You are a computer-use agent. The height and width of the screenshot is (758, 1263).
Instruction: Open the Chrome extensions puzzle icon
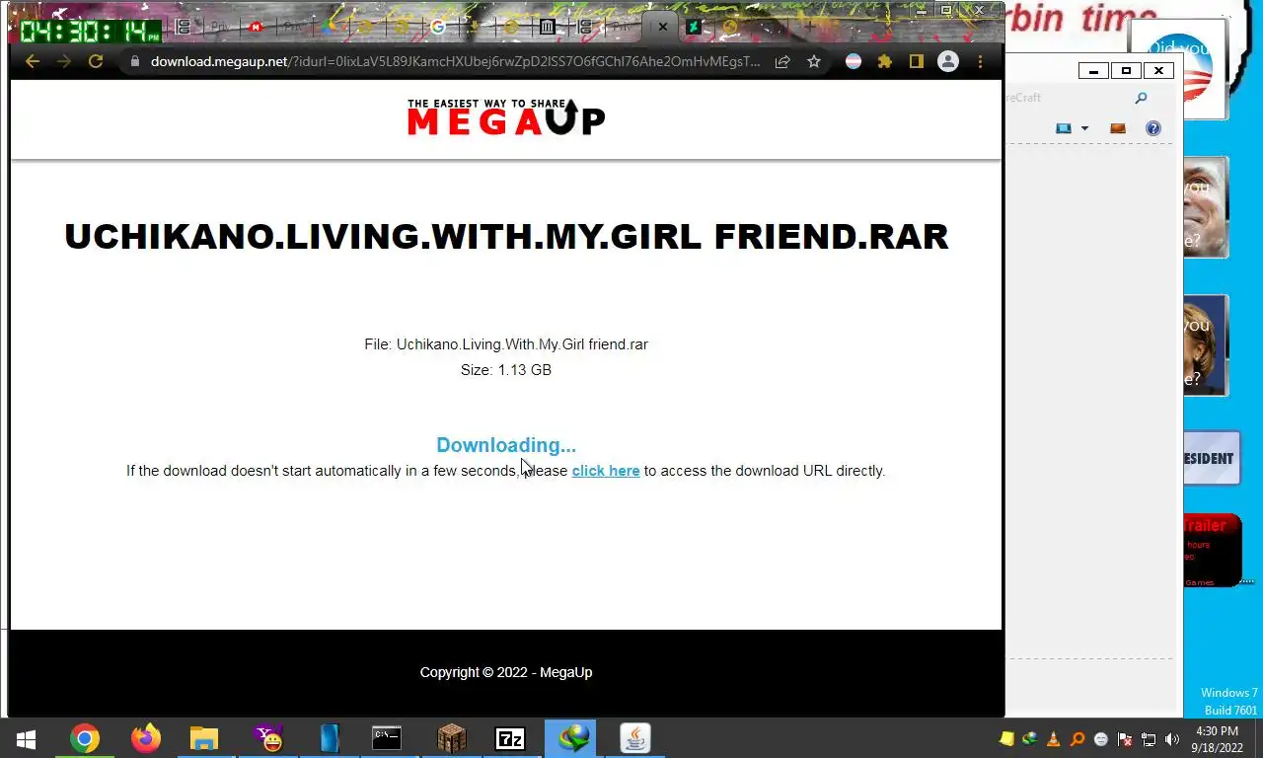(x=885, y=61)
